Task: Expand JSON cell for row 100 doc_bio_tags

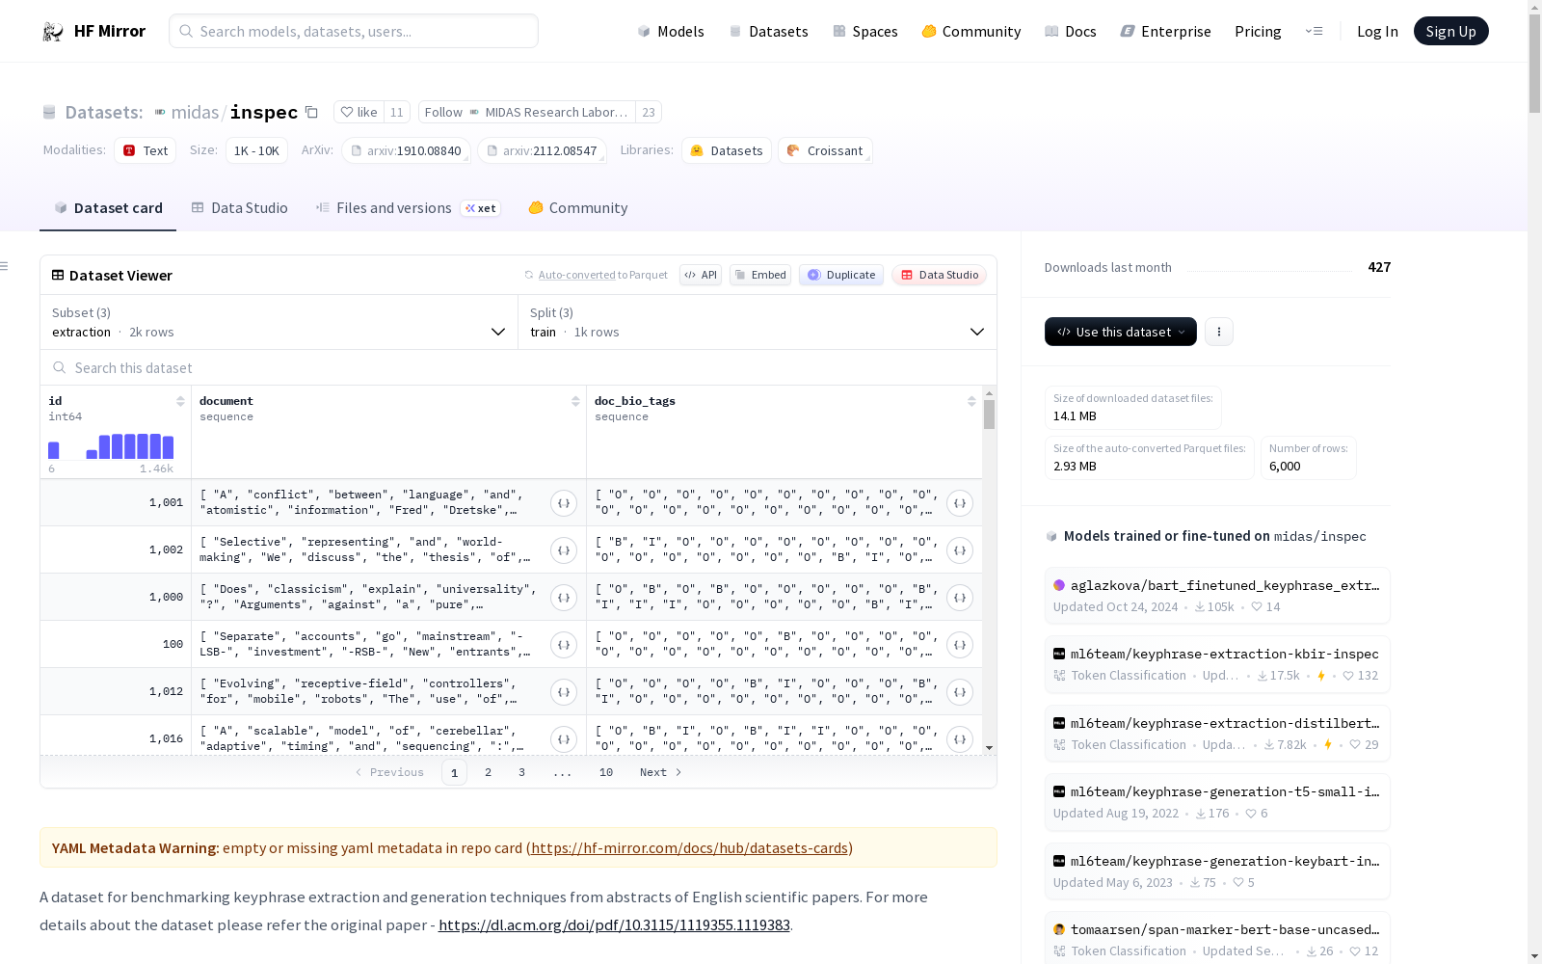Action: pos(960,645)
